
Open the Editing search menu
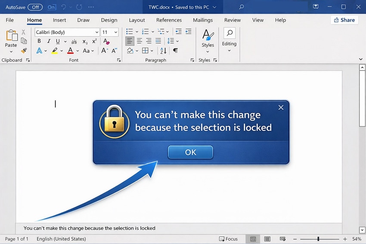[x=229, y=40]
